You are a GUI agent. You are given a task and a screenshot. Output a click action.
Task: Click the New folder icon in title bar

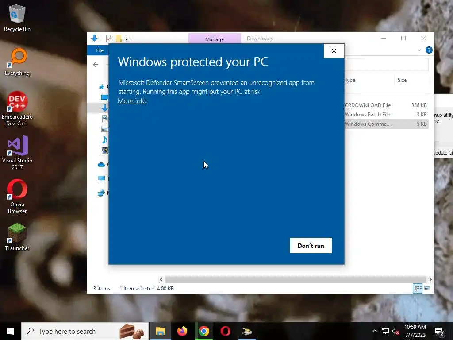[119, 39]
